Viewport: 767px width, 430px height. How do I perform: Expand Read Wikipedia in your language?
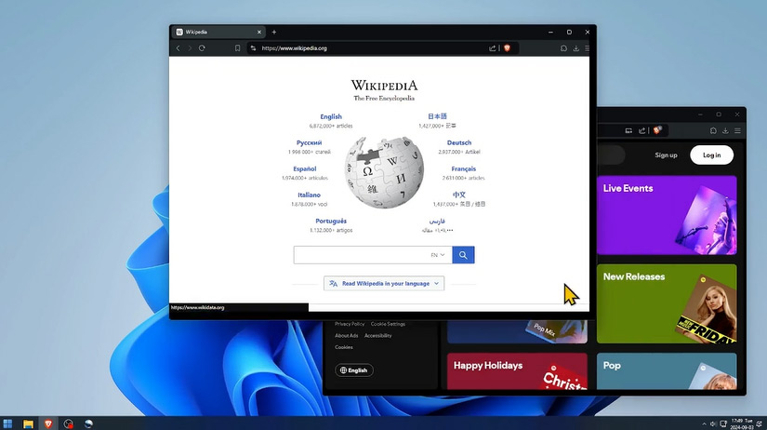(384, 283)
